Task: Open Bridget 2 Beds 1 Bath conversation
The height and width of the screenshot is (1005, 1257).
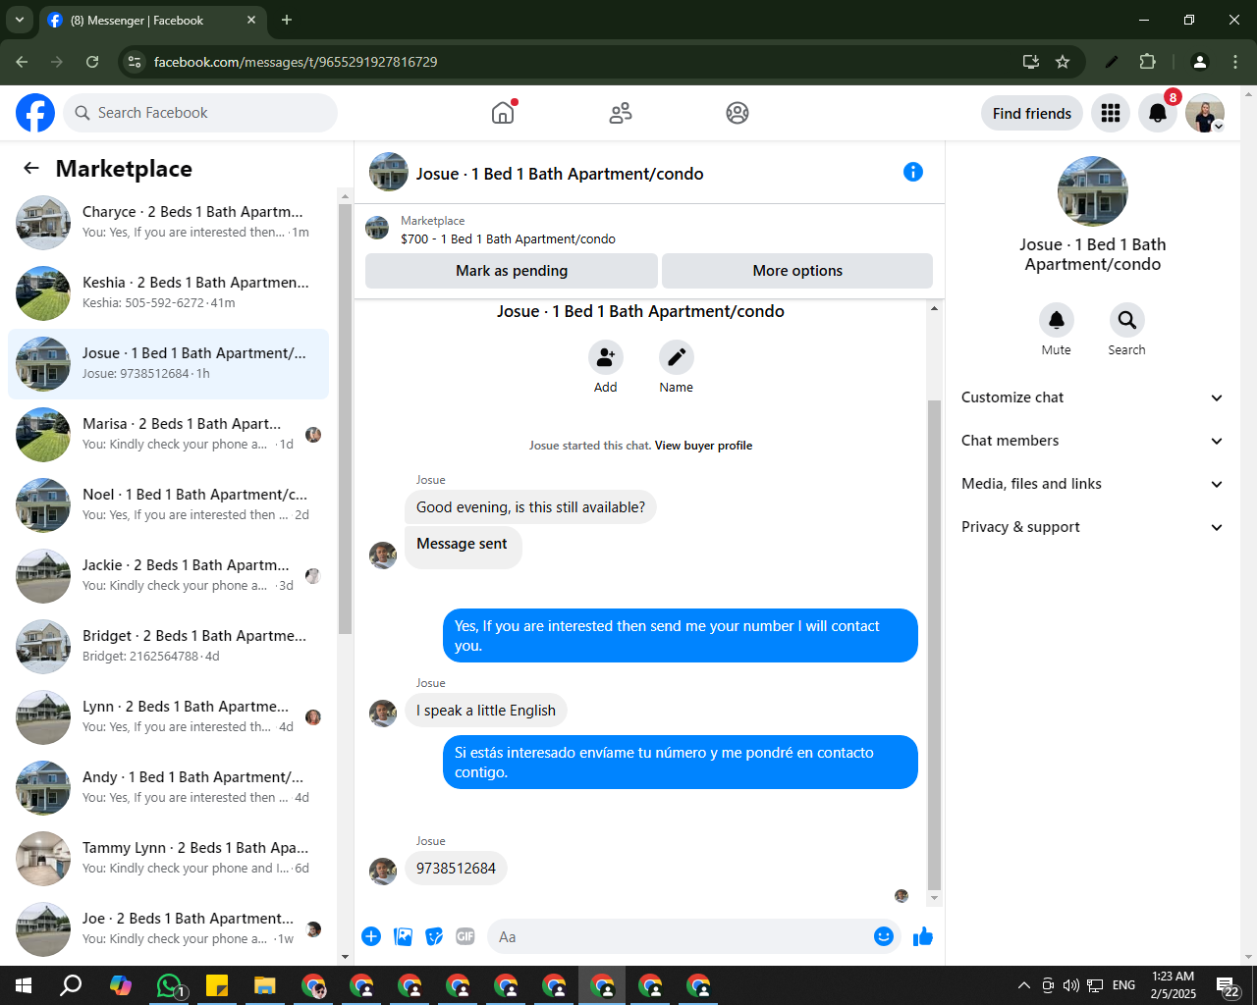Action: point(169,646)
